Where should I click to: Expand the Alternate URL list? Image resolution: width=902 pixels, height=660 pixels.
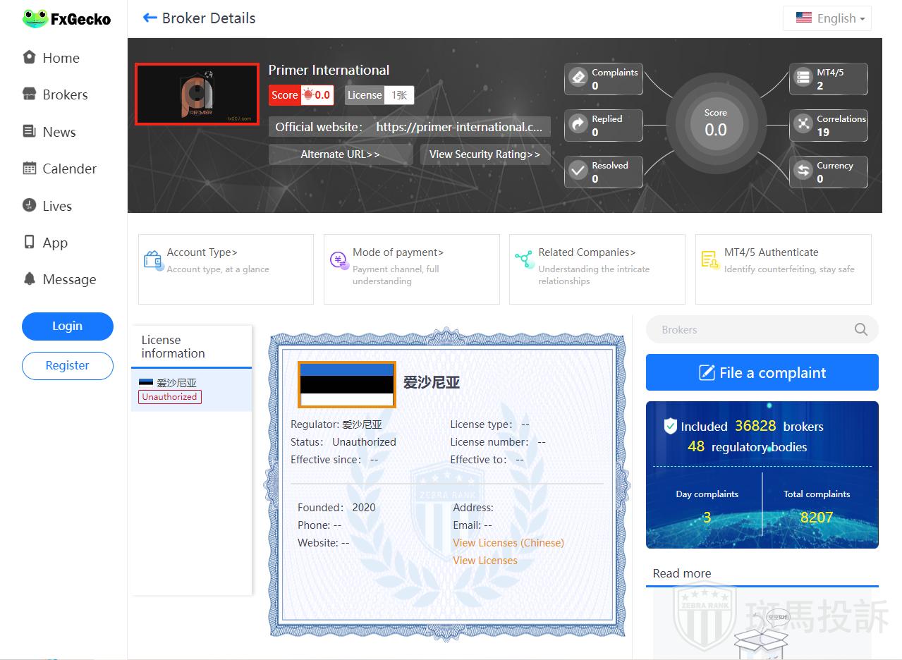click(x=340, y=154)
